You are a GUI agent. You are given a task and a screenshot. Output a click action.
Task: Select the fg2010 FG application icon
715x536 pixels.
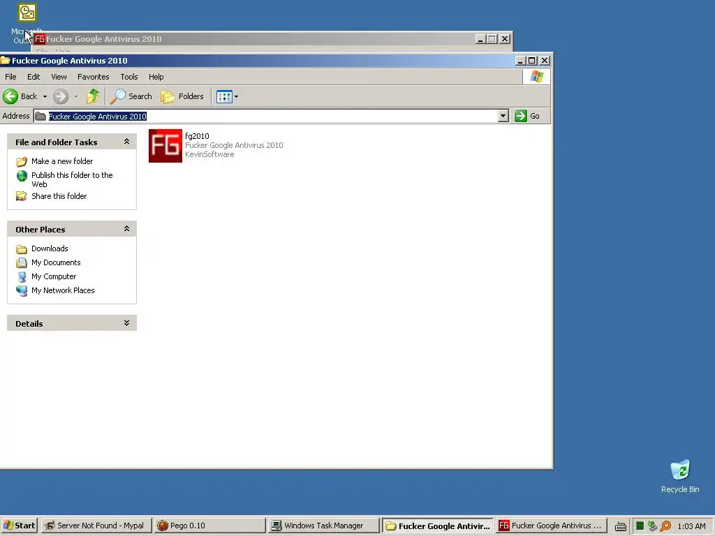coord(165,145)
